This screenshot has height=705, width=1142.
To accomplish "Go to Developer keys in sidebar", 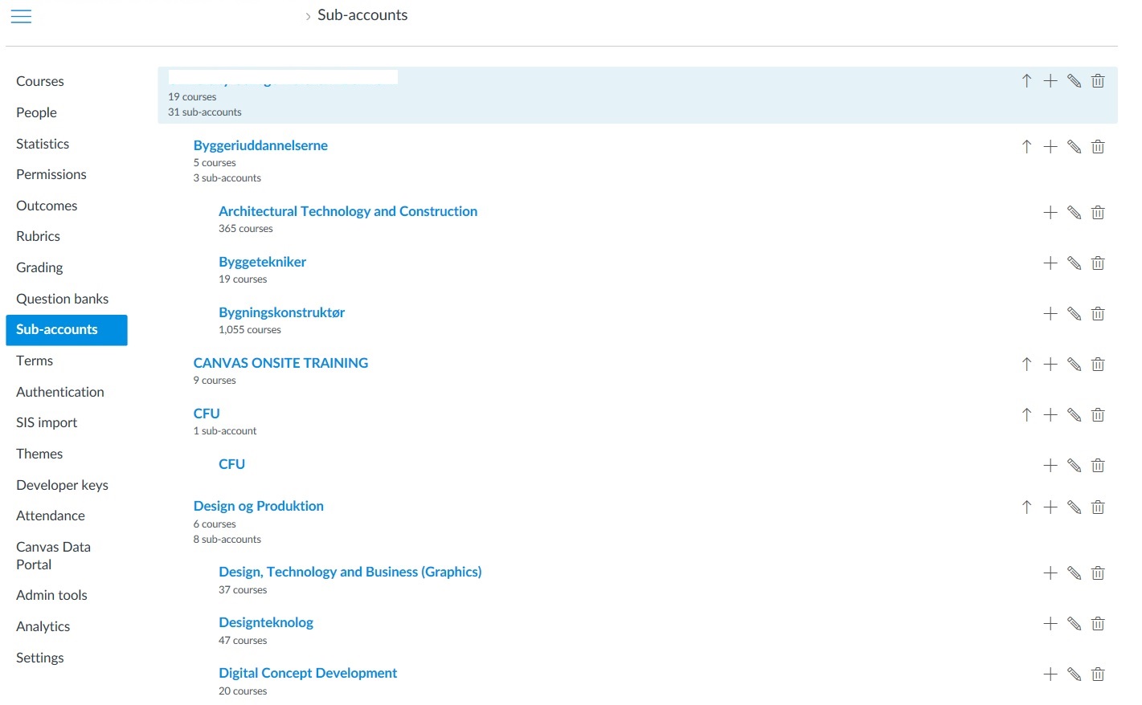I will click(x=62, y=485).
